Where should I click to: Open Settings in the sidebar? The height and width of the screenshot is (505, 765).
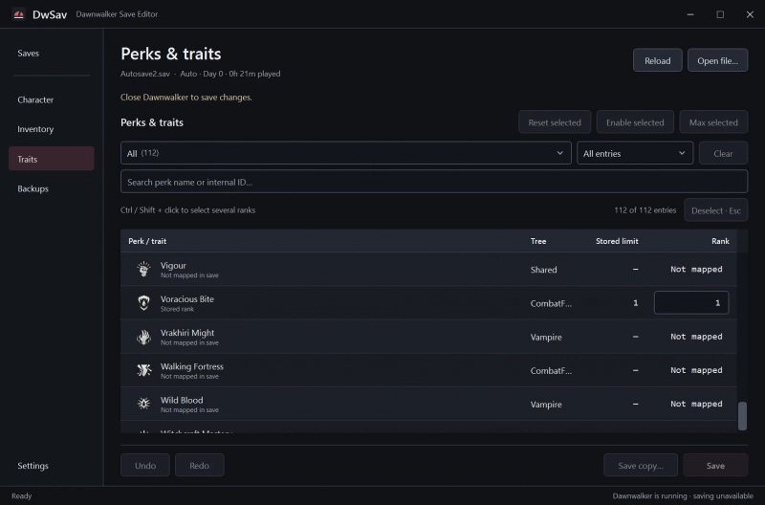pos(52,466)
